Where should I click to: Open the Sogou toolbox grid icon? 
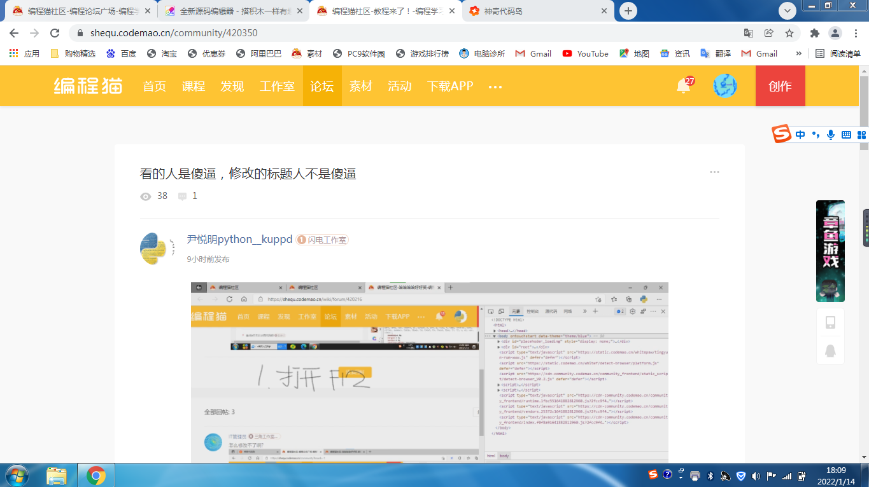click(861, 135)
